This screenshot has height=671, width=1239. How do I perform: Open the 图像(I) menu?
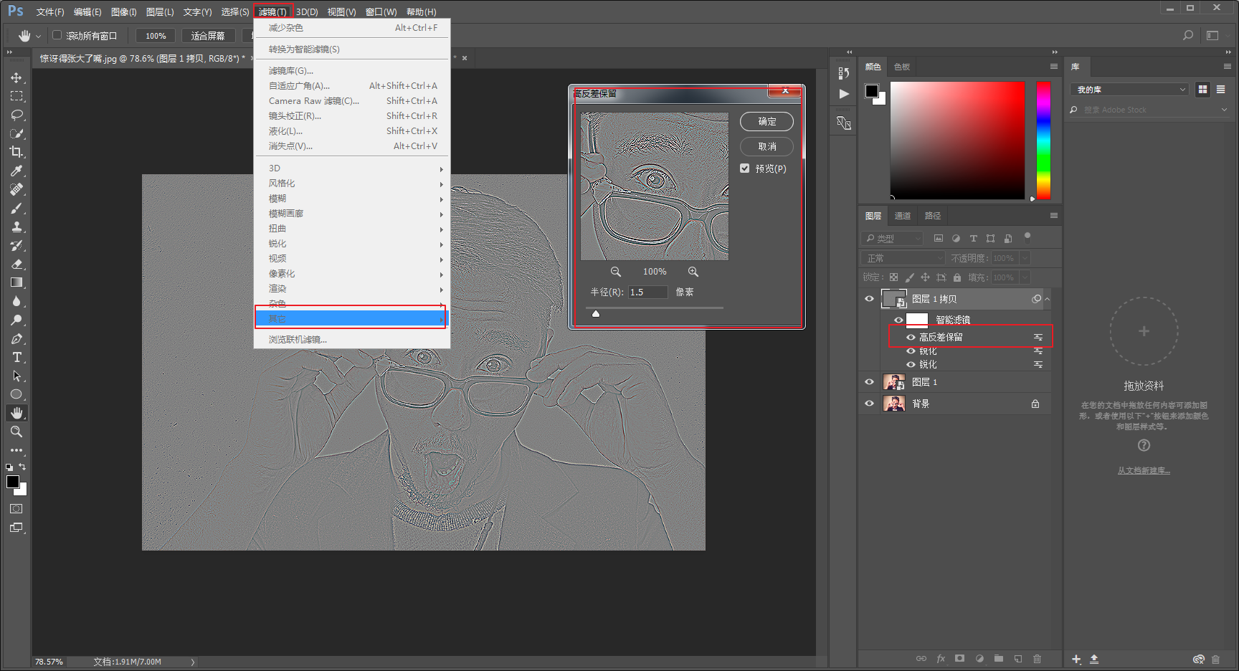click(123, 12)
